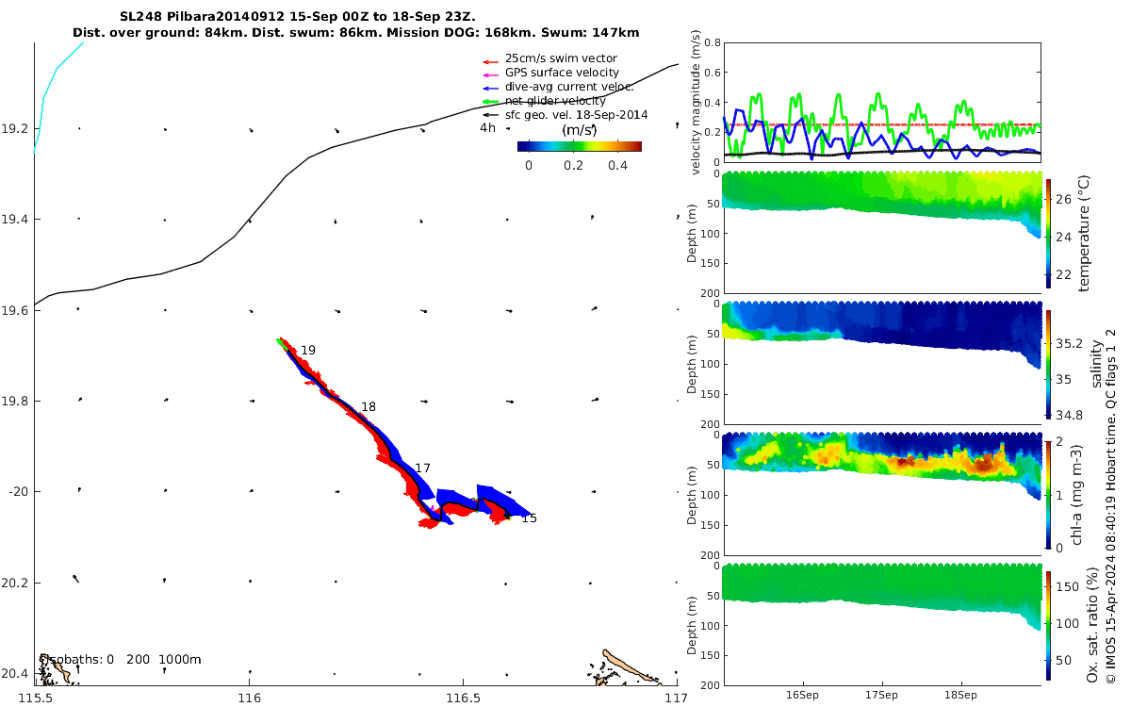Click track day label 18
The height and width of the screenshot is (707, 1131).
369,407
